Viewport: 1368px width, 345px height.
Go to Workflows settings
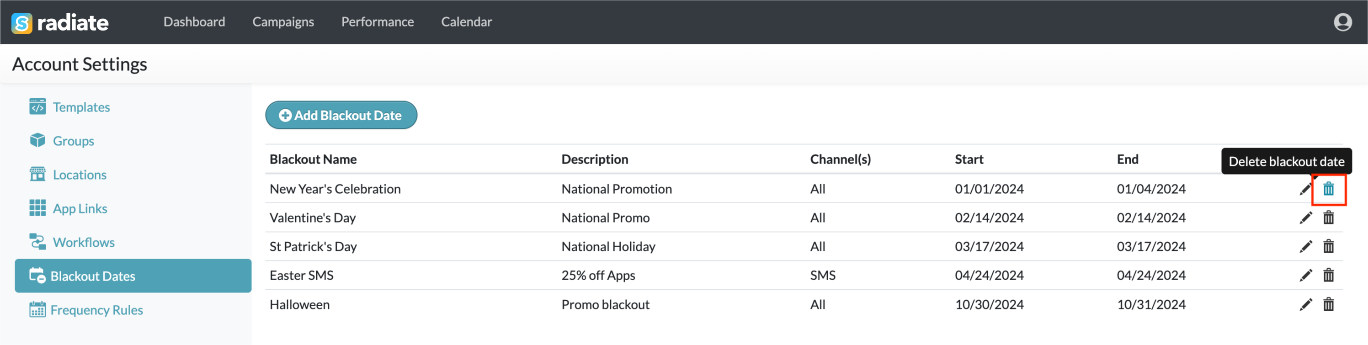83,242
